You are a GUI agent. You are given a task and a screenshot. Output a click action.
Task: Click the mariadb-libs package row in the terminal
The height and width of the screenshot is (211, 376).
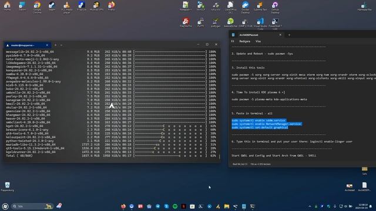(111, 145)
